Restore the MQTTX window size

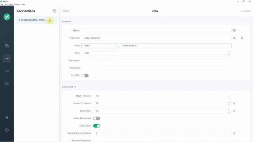click(244, 1)
